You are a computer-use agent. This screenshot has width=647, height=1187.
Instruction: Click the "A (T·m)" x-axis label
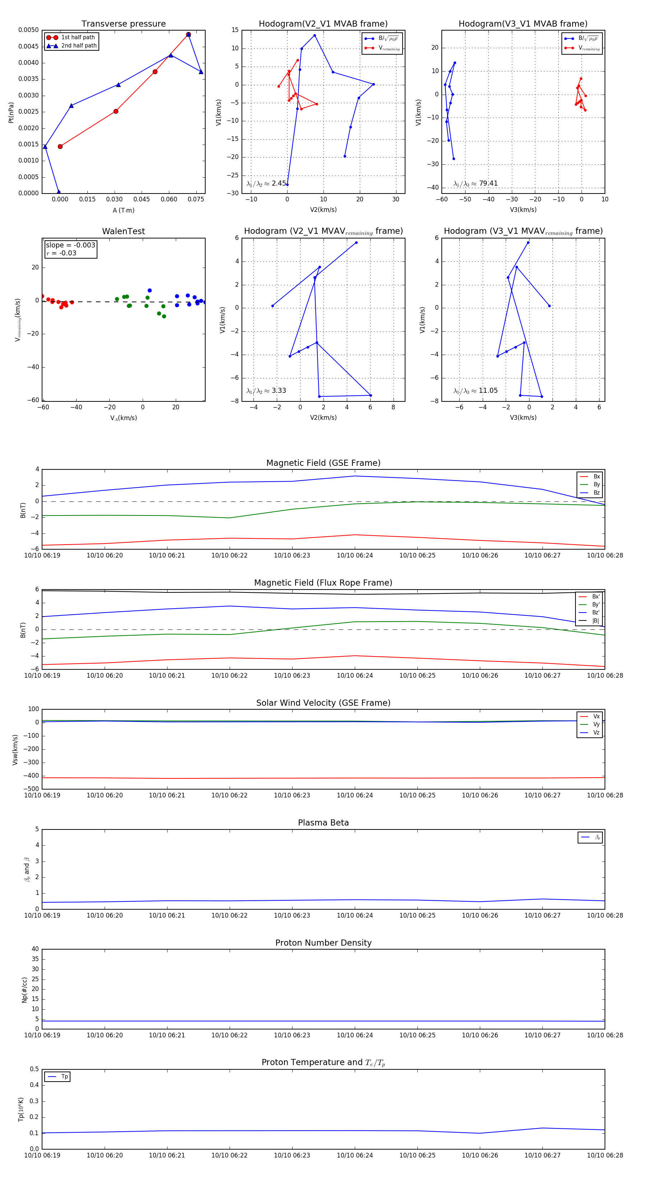[x=123, y=210]
